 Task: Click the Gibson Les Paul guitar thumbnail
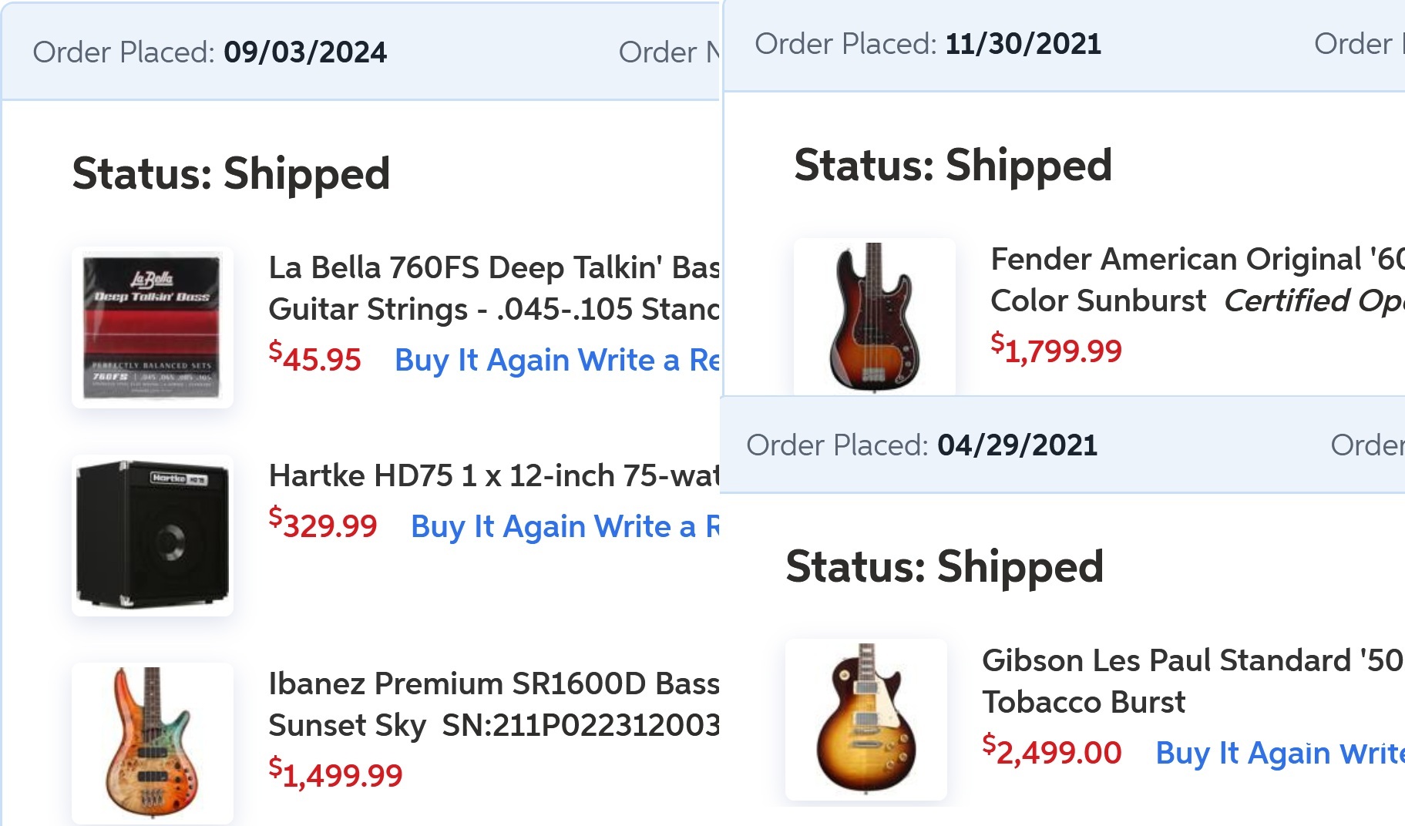(866, 718)
